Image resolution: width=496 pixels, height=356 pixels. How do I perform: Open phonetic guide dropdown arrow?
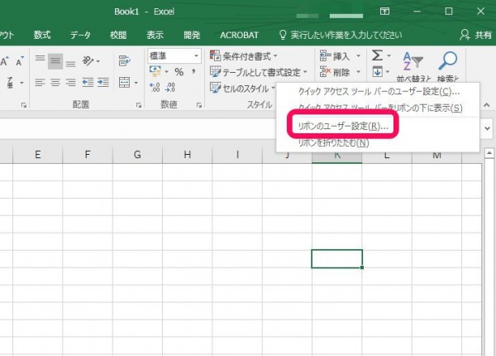tap(21, 83)
